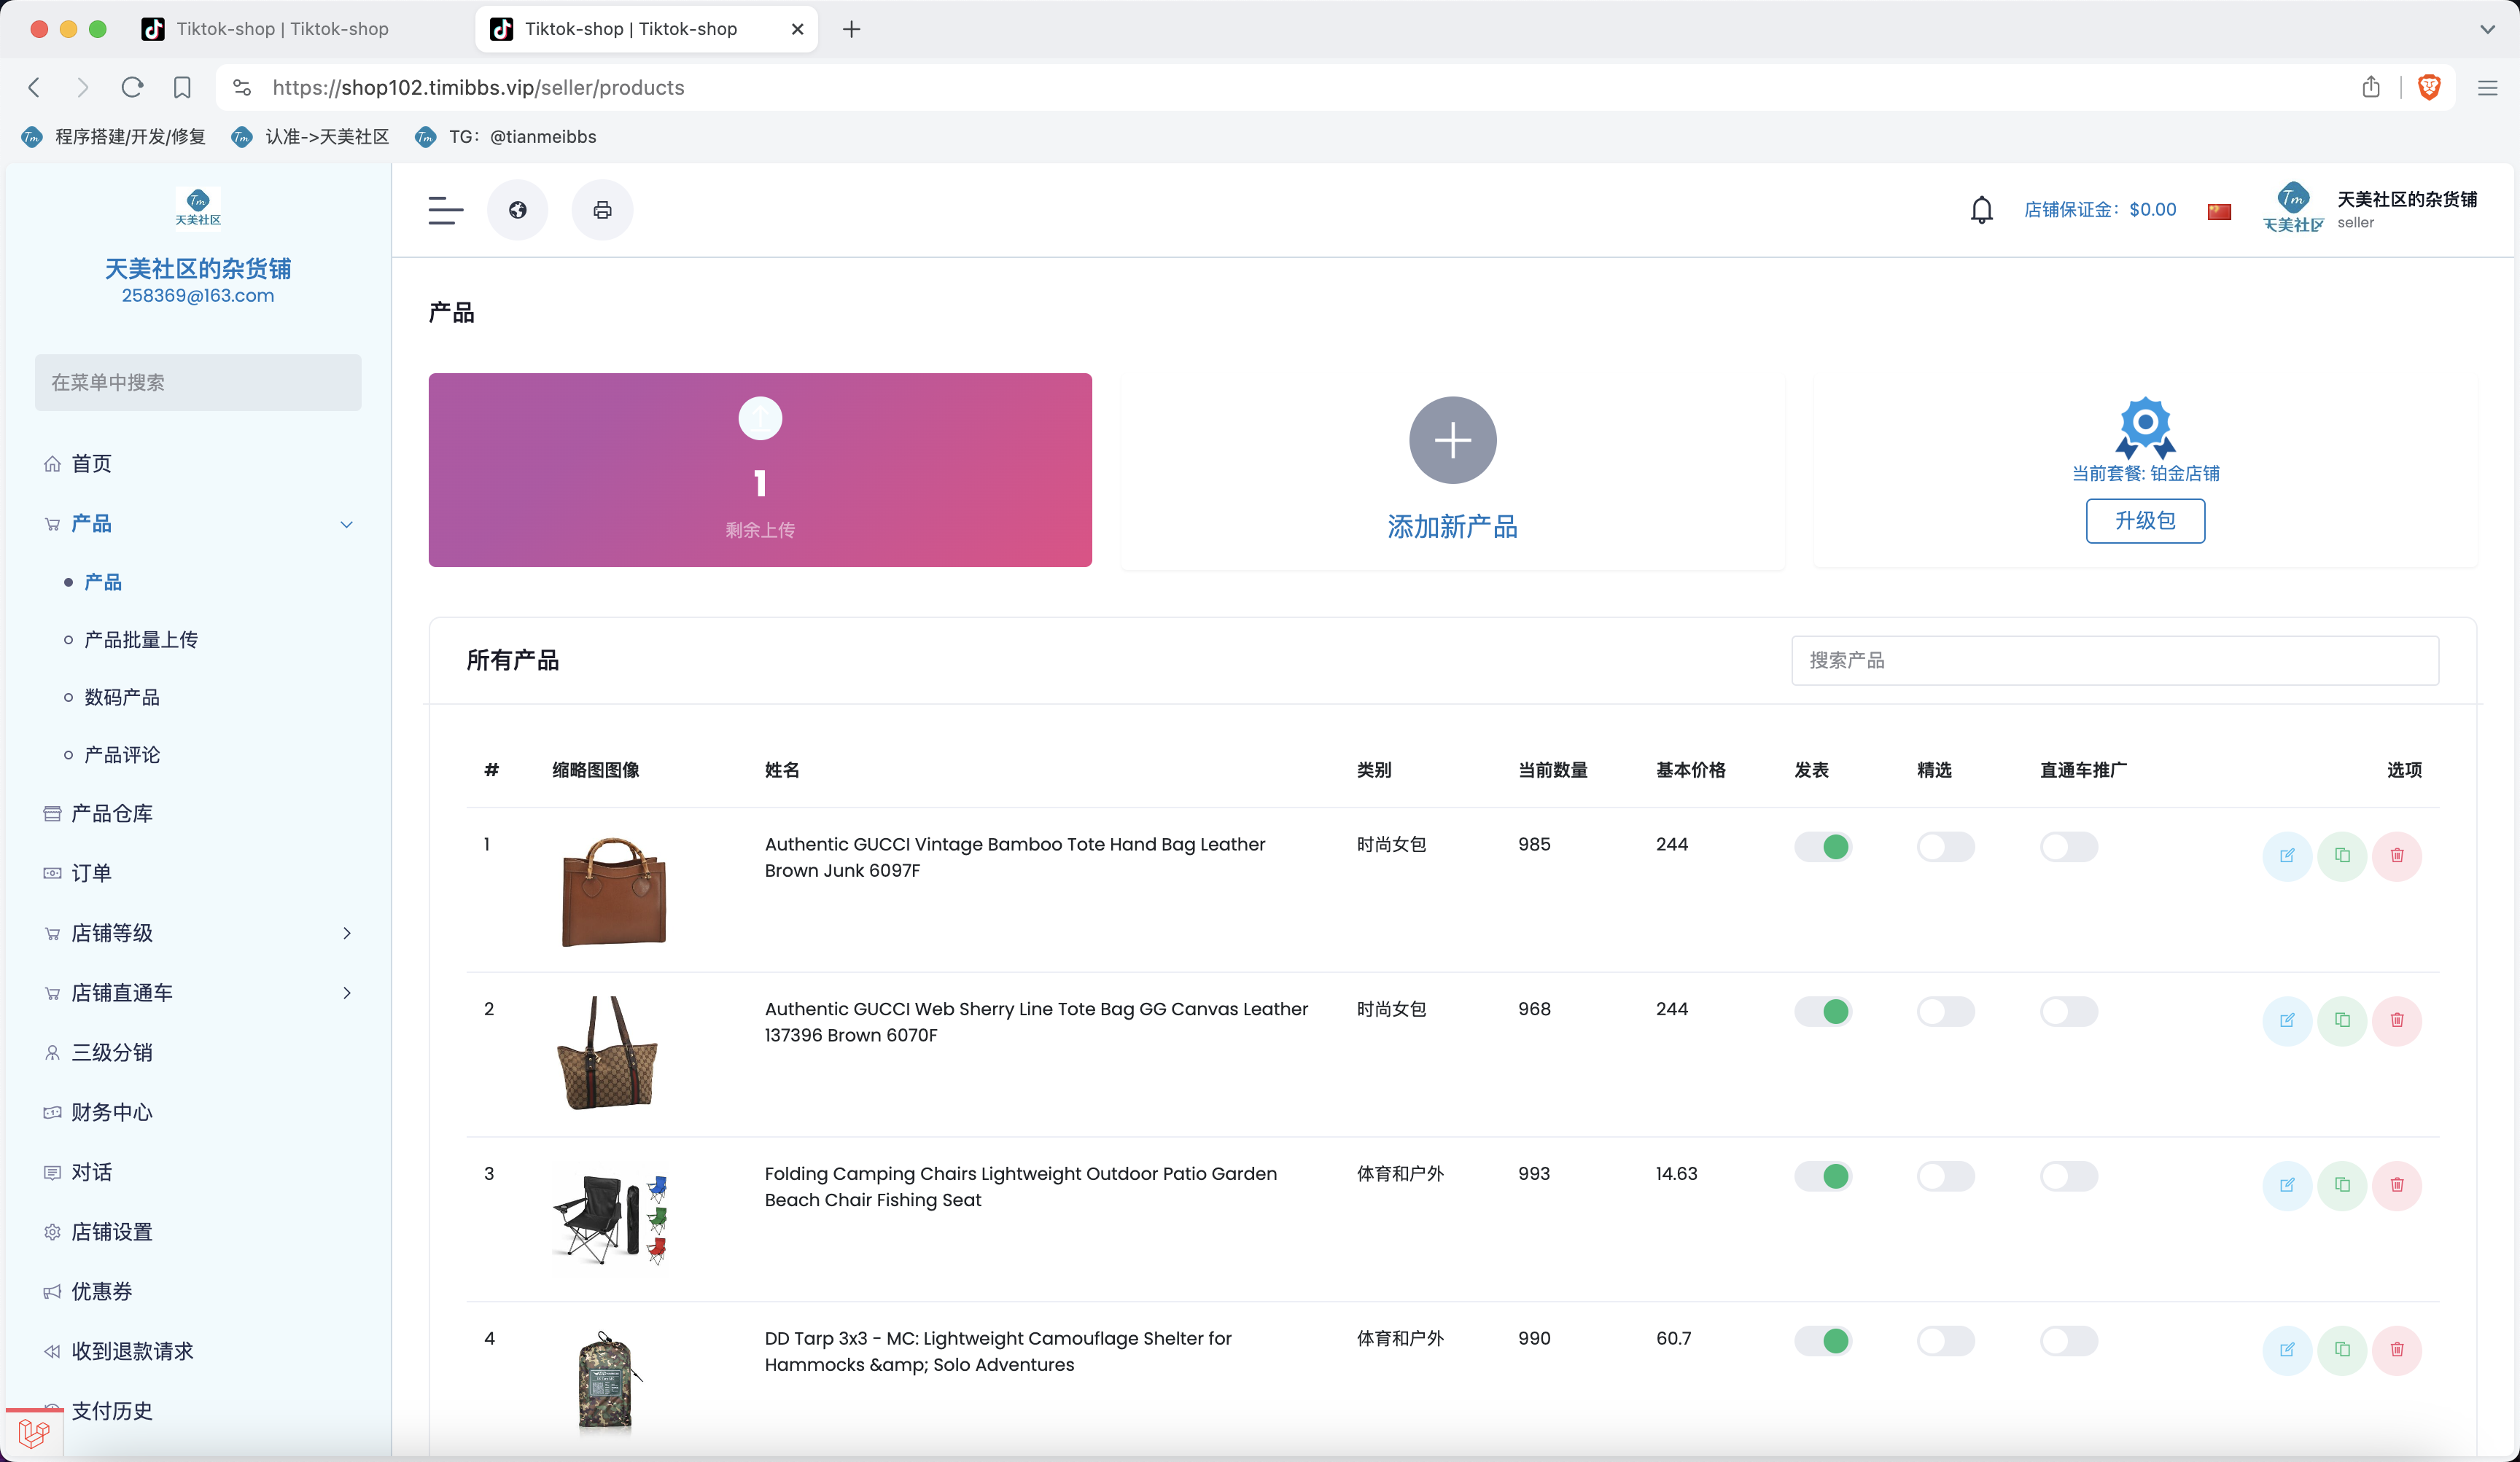Open 数码产品 submenu item
The height and width of the screenshot is (1462, 2520).
[x=122, y=697]
